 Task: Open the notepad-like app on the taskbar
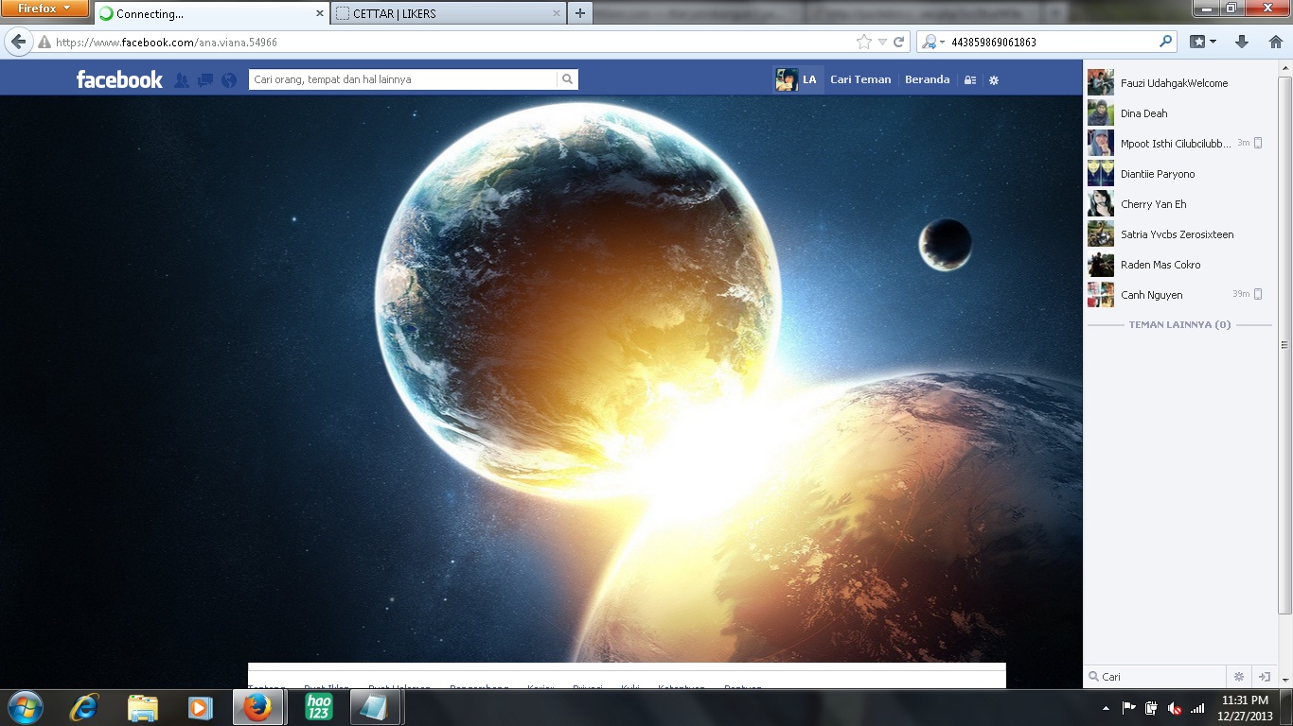pyautogui.click(x=375, y=707)
